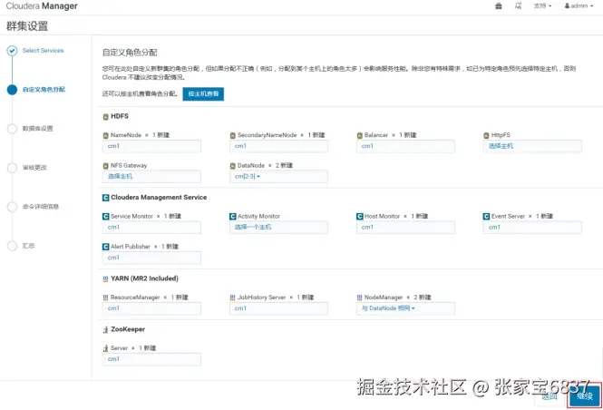Click the ResourceManager host field cm1
Screen dimensions: 603x410
(x=151, y=308)
